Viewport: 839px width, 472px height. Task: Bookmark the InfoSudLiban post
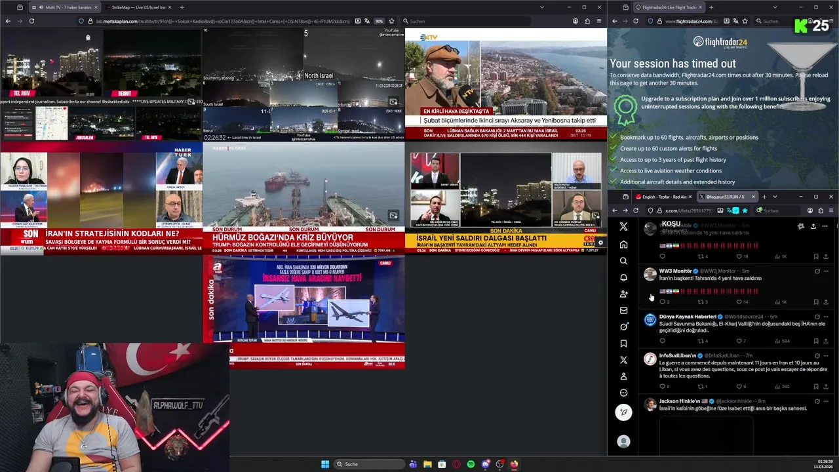(816, 386)
